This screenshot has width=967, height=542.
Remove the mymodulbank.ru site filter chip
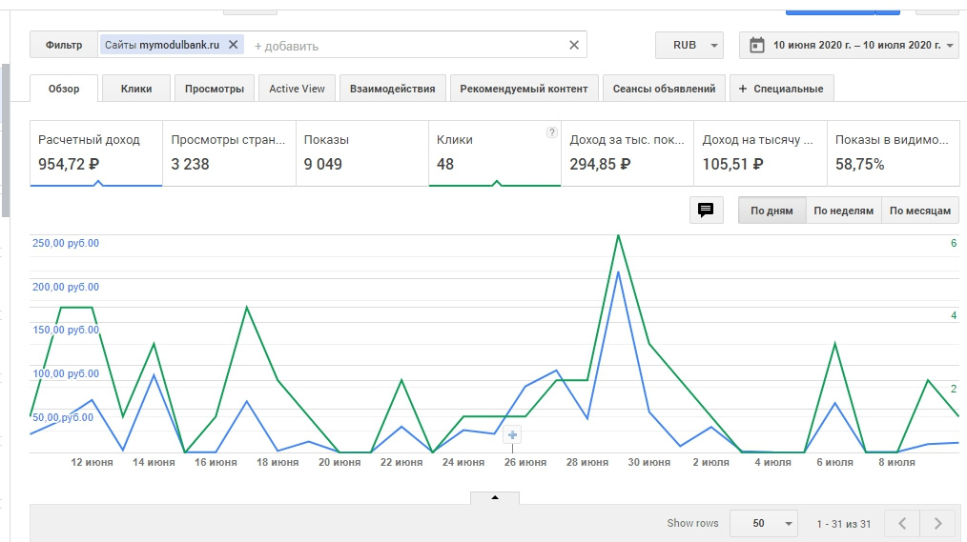coord(233,45)
